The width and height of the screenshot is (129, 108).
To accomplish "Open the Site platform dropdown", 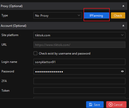I will [79, 35].
